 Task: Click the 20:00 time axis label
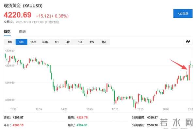click(166, 109)
